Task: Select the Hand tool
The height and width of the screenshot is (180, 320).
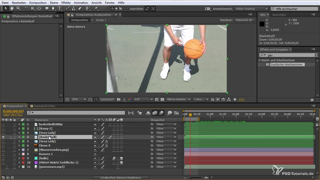Action: 12,8
